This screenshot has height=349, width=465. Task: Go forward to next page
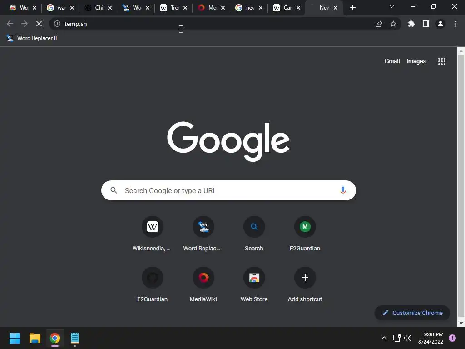25,24
